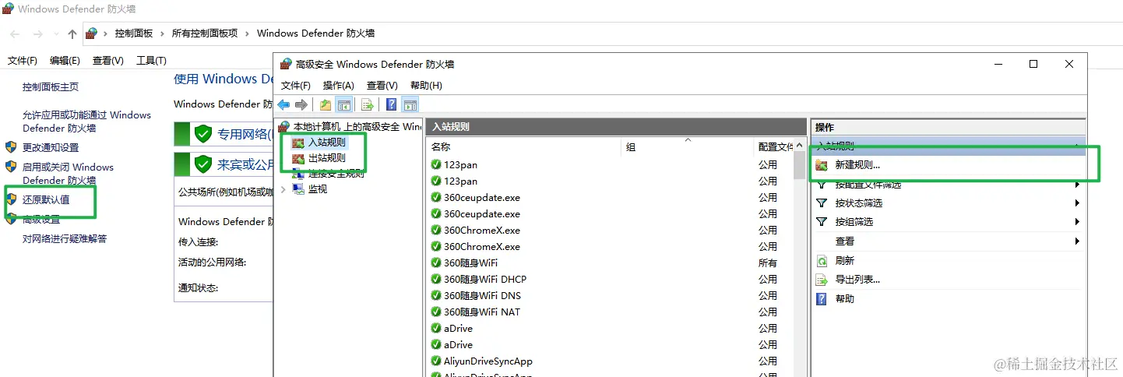Open 启用或关闭 Windows Defender 防火墙 link
1123x377 pixels.
click(x=68, y=174)
